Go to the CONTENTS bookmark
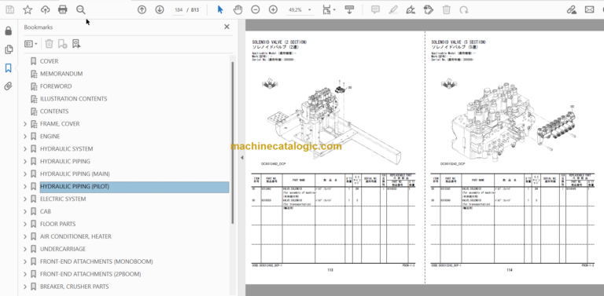Screen dimensions: 604x296 pos(54,111)
